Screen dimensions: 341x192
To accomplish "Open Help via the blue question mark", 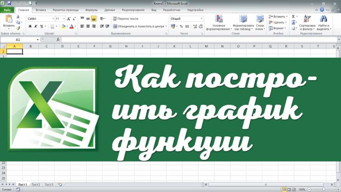I will tap(322, 10).
